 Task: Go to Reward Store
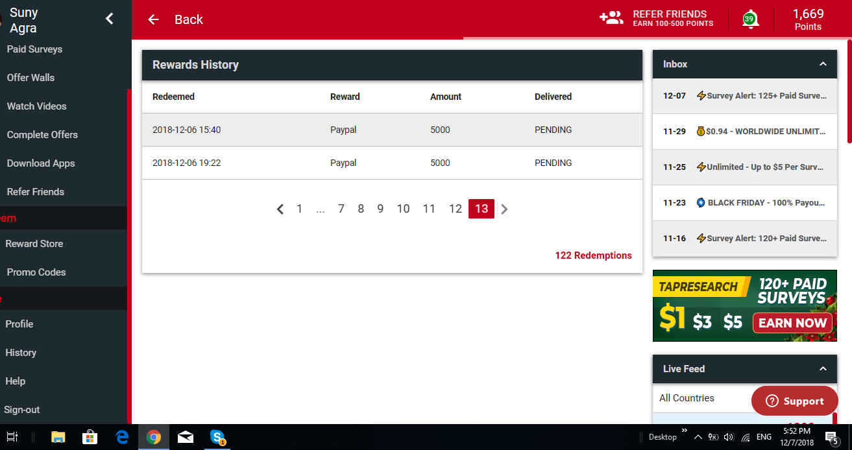34,244
